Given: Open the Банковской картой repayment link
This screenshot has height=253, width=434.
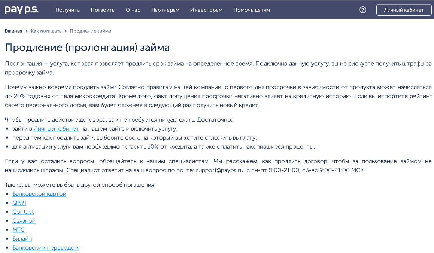Looking at the screenshot, I should tap(39, 194).
